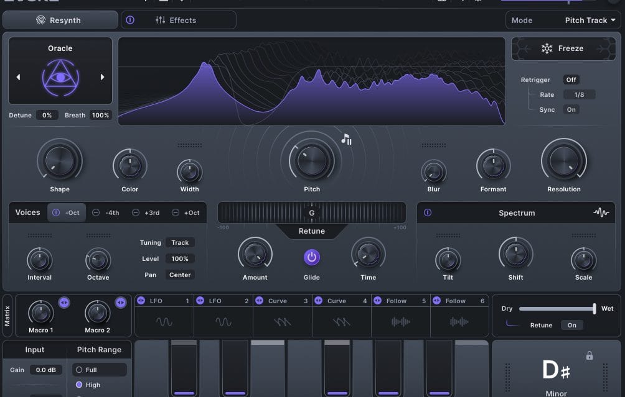Click the Retrigger Off button
625x397 pixels.
click(x=571, y=80)
